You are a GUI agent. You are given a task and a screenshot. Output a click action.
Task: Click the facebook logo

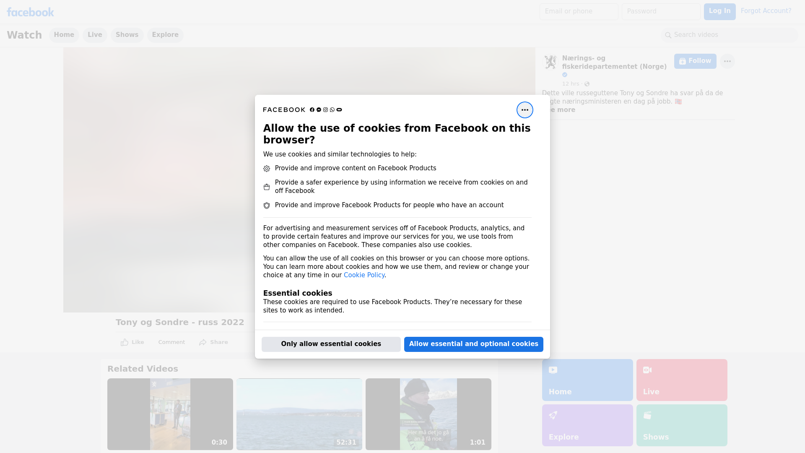30,12
